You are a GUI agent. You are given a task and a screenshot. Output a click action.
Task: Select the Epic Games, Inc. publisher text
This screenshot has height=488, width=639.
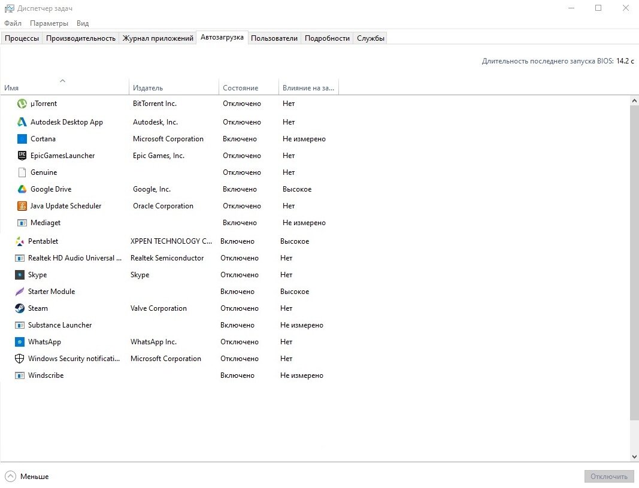tap(159, 156)
